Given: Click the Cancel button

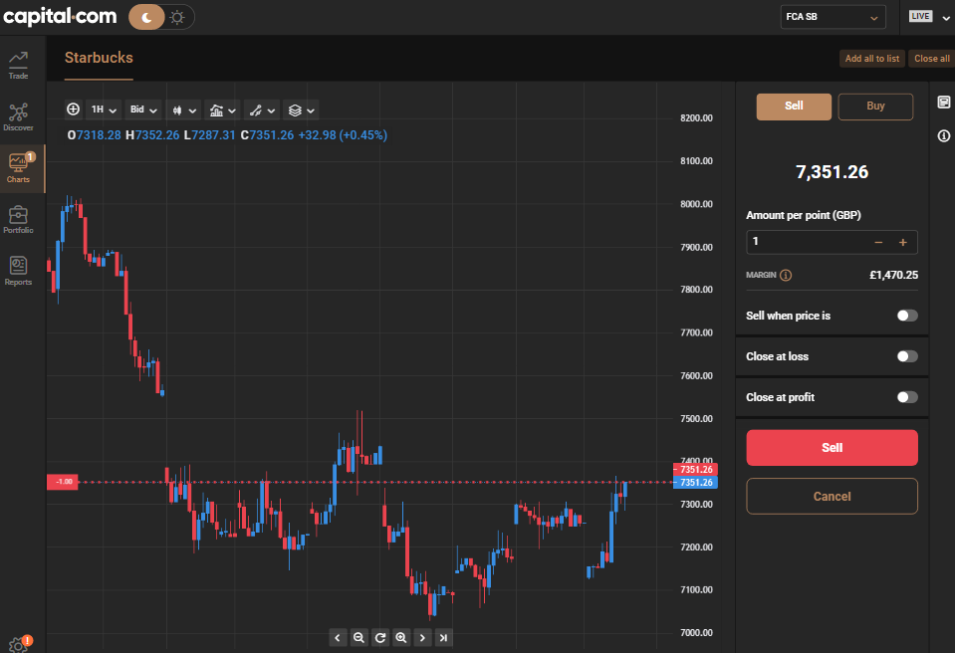Looking at the screenshot, I should pos(832,496).
